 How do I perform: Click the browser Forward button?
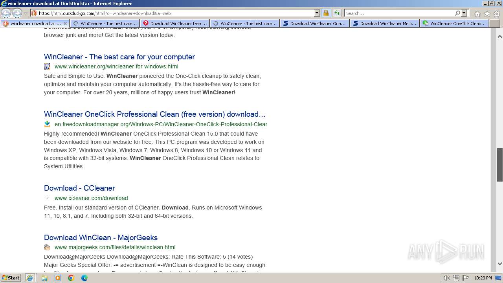[17, 13]
